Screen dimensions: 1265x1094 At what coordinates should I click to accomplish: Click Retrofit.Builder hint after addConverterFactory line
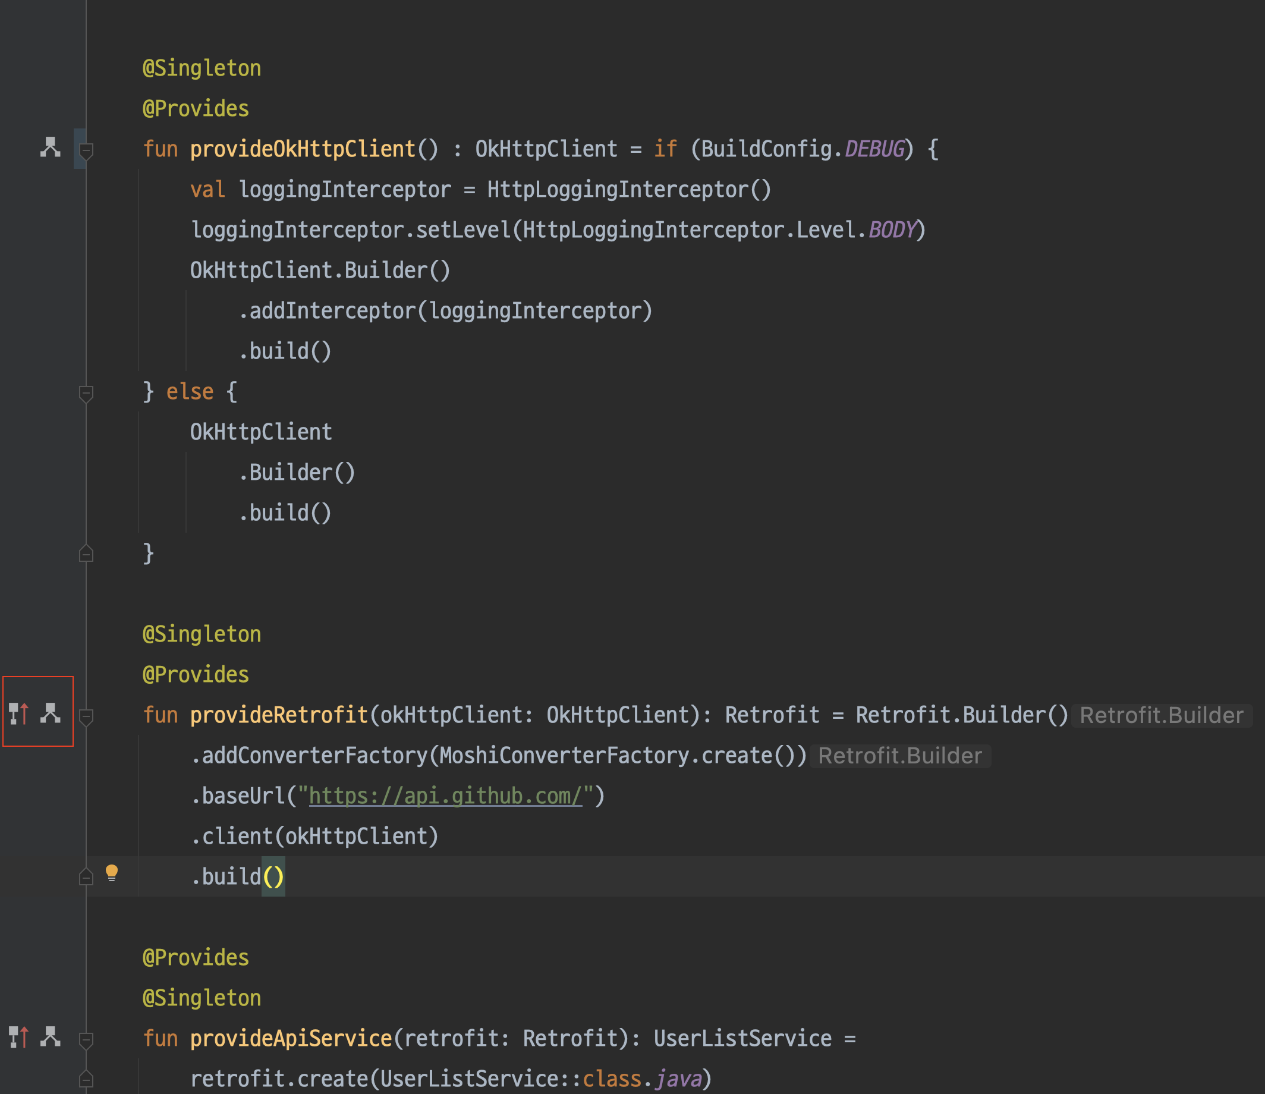click(899, 756)
